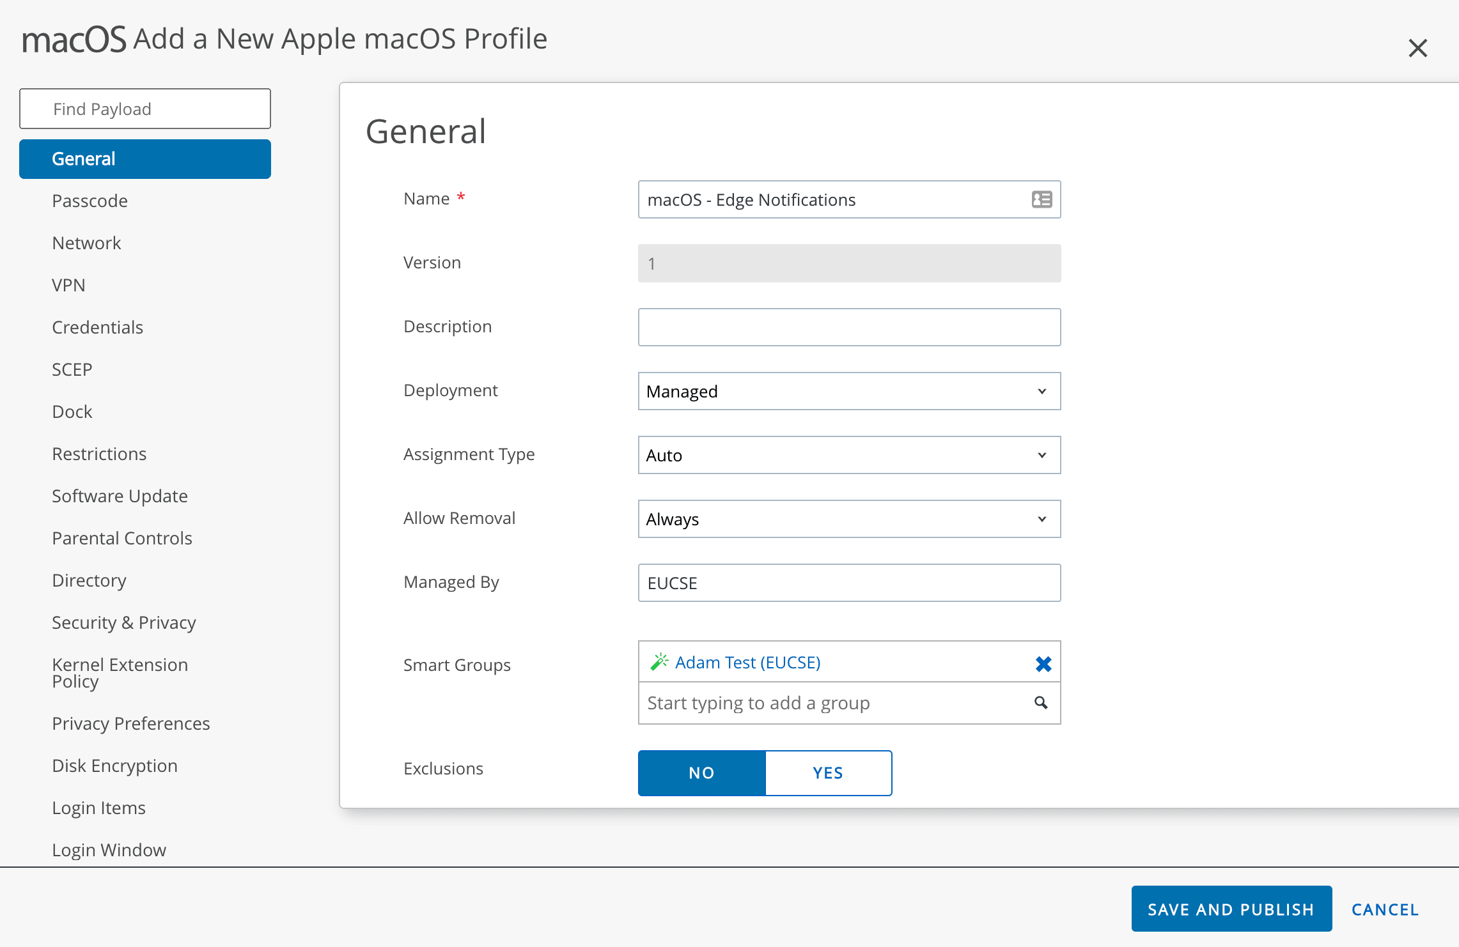Image resolution: width=1459 pixels, height=947 pixels.
Task: Click the search magnifier in Smart Groups
Action: 1041,703
